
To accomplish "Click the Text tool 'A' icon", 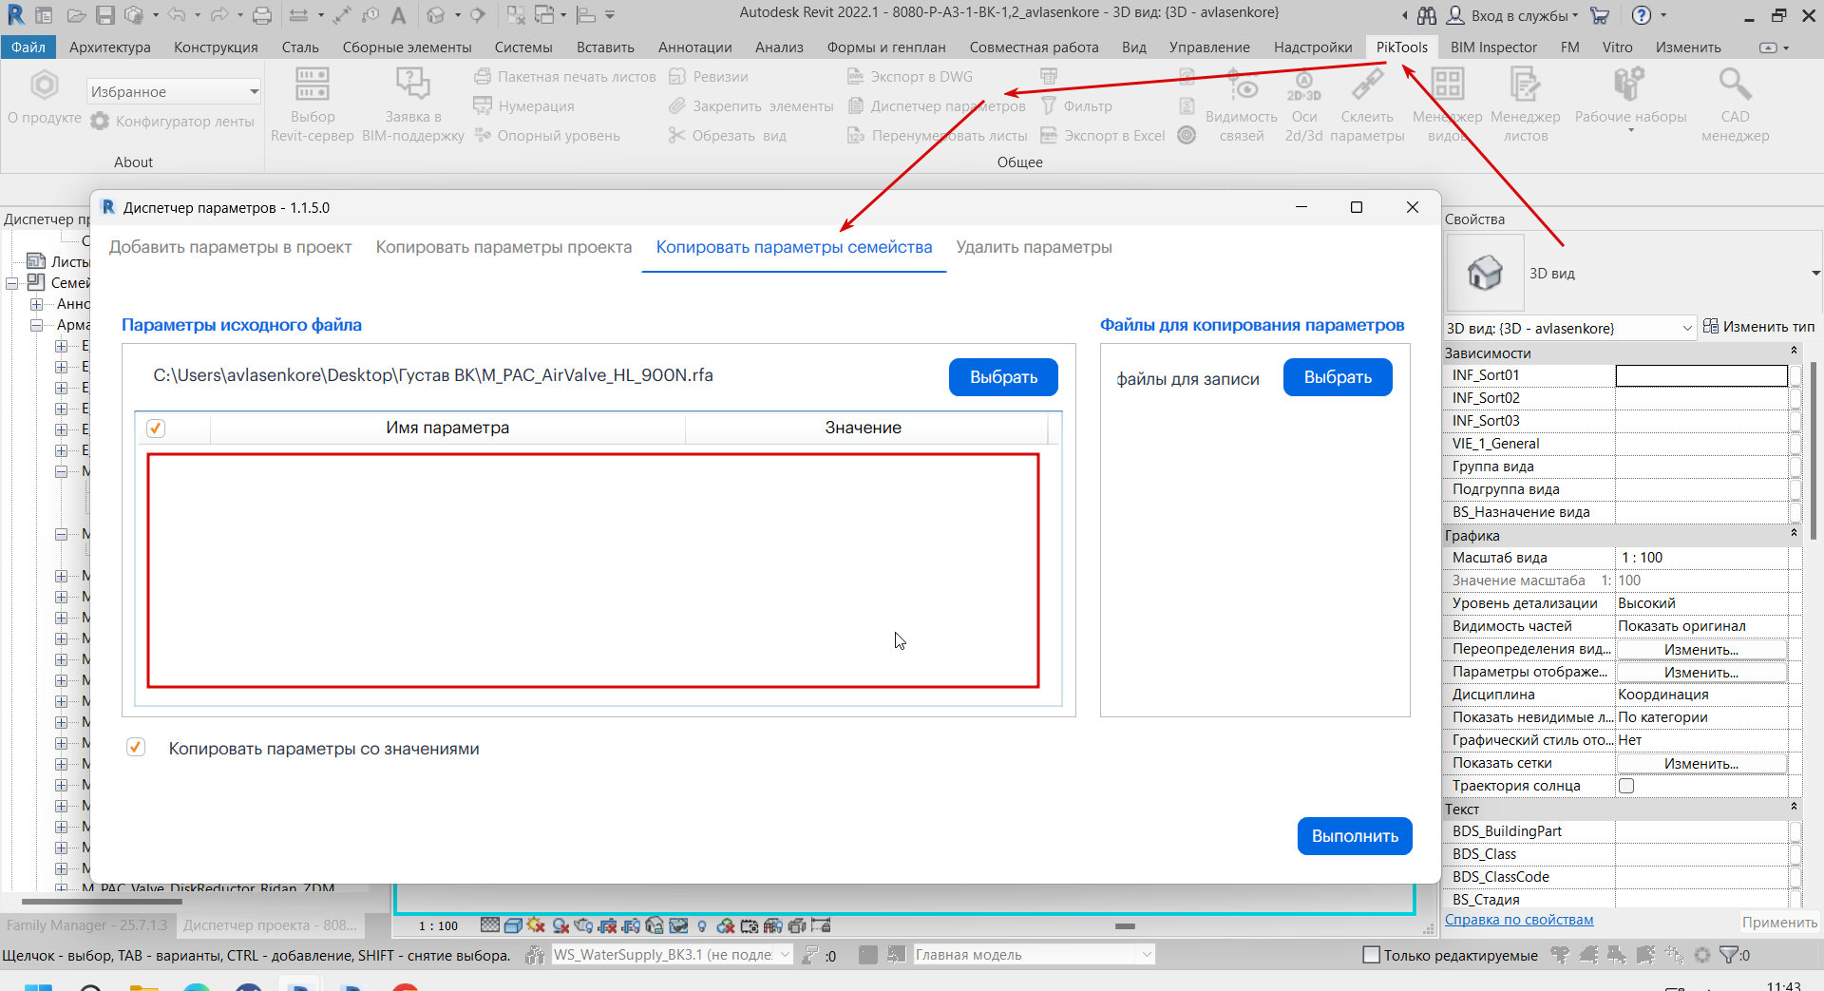I will 399,15.
